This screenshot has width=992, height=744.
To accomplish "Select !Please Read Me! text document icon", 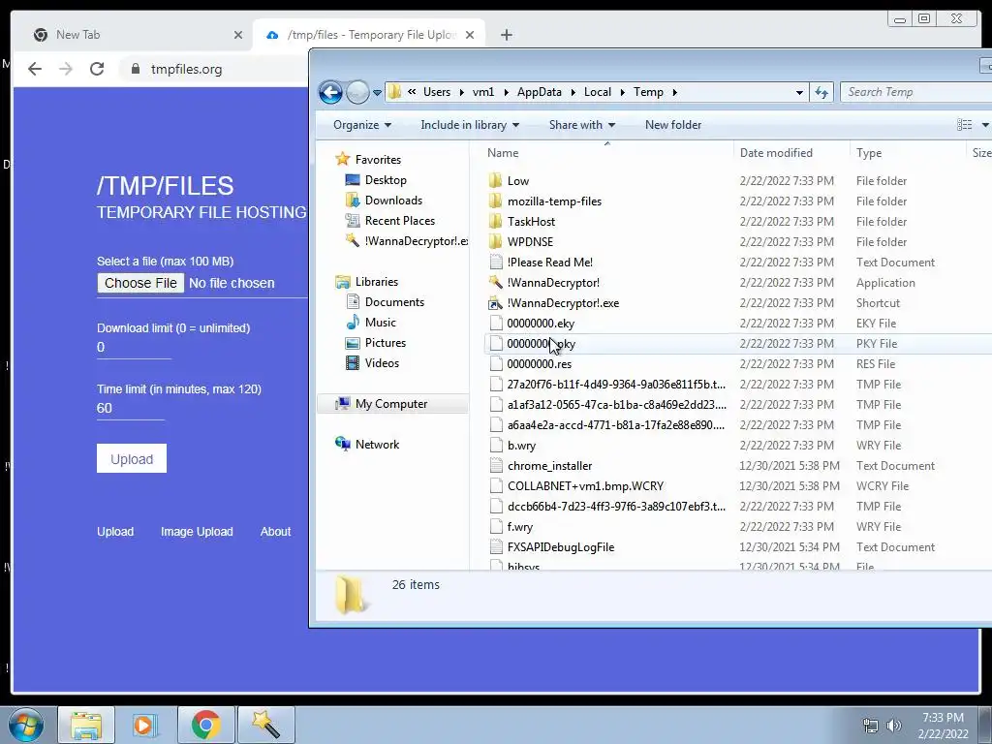I will pos(496,262).
